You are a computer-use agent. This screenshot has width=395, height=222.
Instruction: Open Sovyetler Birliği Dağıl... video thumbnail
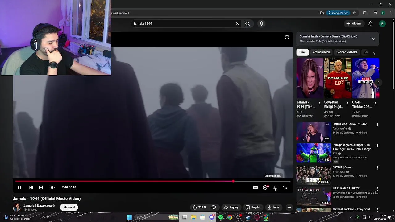pyautogui.click(x=338, y=78)
